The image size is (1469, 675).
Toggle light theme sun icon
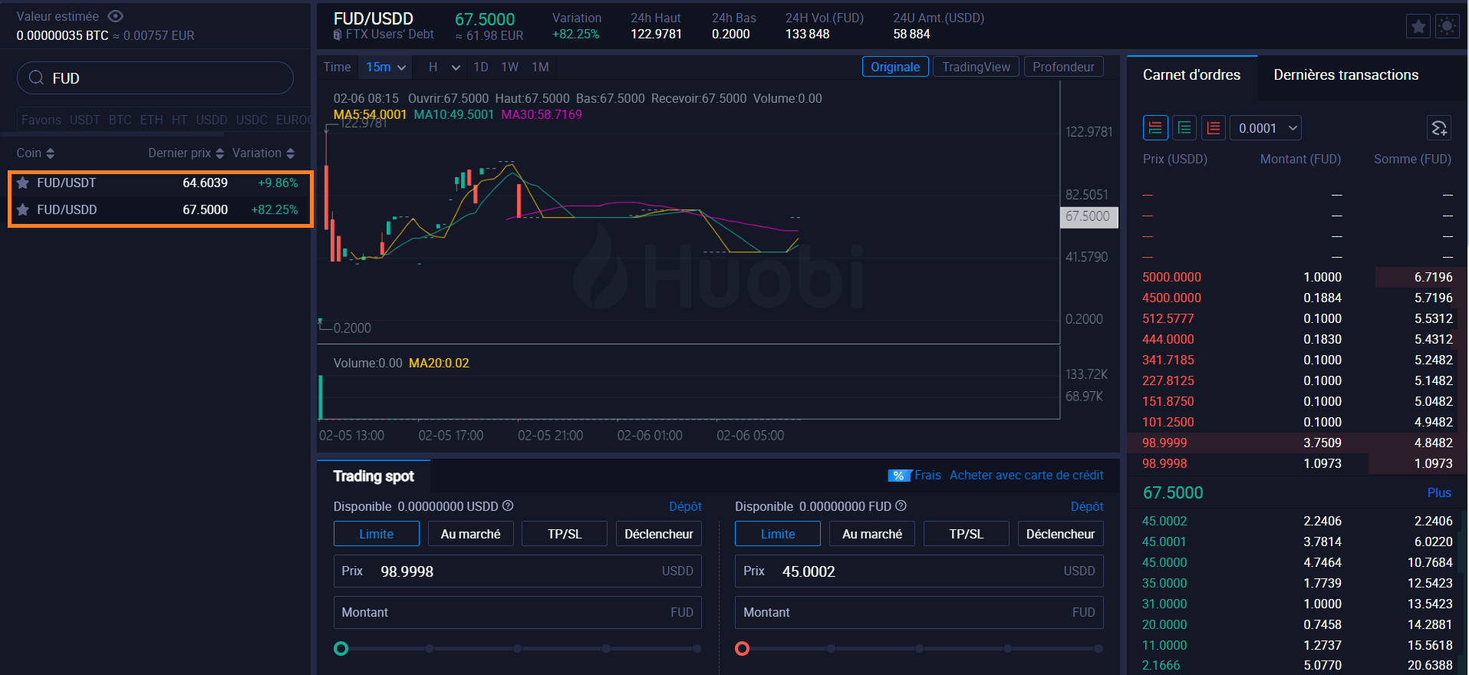(1447, 26)
